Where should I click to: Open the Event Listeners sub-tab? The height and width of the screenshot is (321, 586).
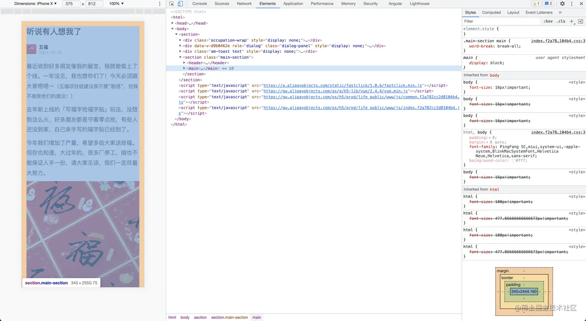[x=539, y=12]
